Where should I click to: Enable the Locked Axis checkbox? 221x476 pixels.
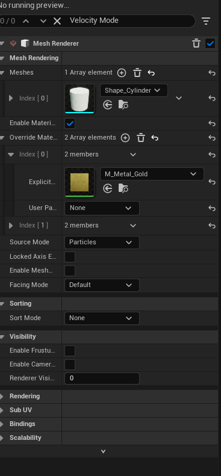(70, 257)
